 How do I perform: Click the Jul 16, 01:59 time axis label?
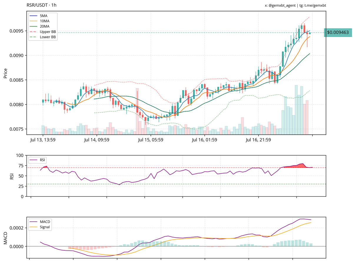(204, 140)
